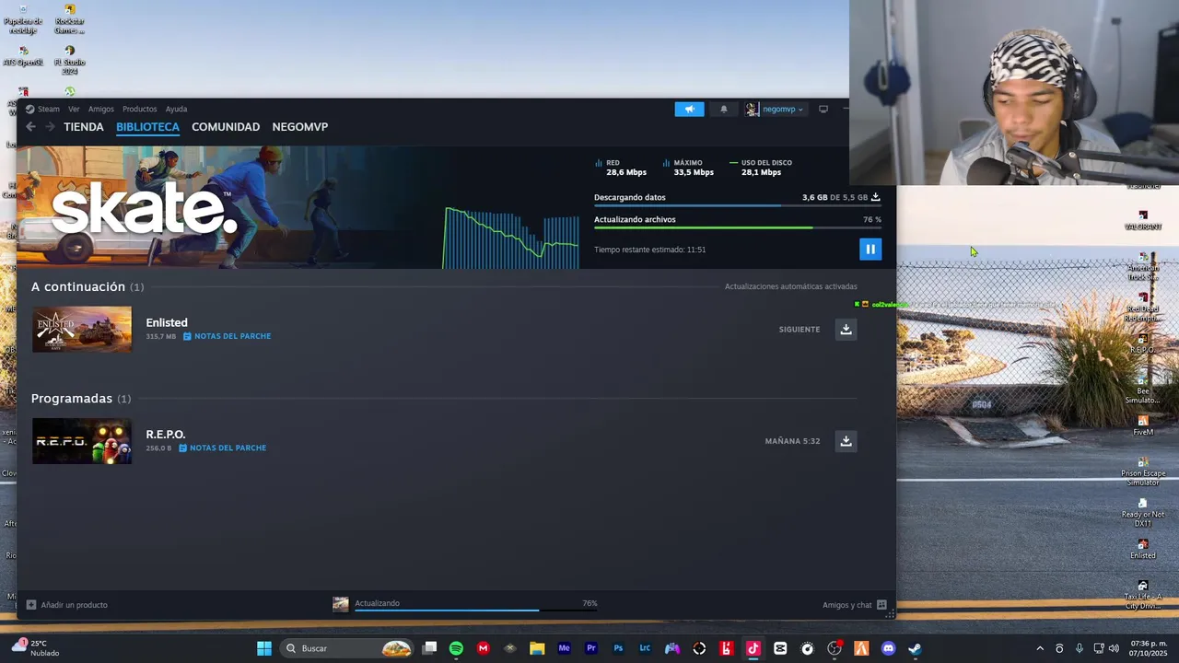Open the Ayuda menu
The height and width of the screenshot is (663, 1179).
176,109
